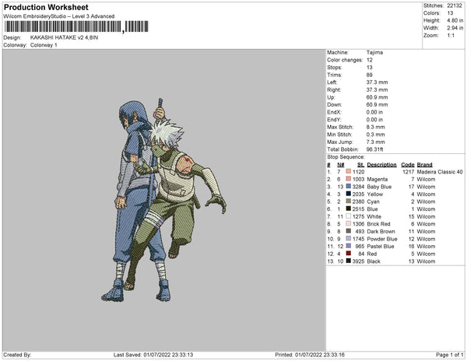Click the Magenta color swatch
467x361 pixels.
click(x=350, y=179)
